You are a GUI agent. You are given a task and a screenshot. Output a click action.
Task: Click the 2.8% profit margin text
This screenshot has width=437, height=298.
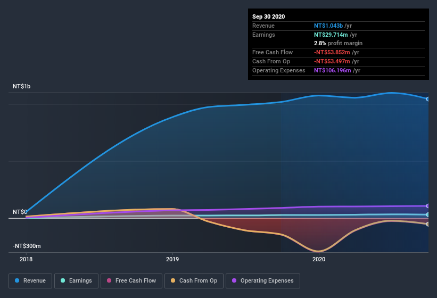click(338, 43)
